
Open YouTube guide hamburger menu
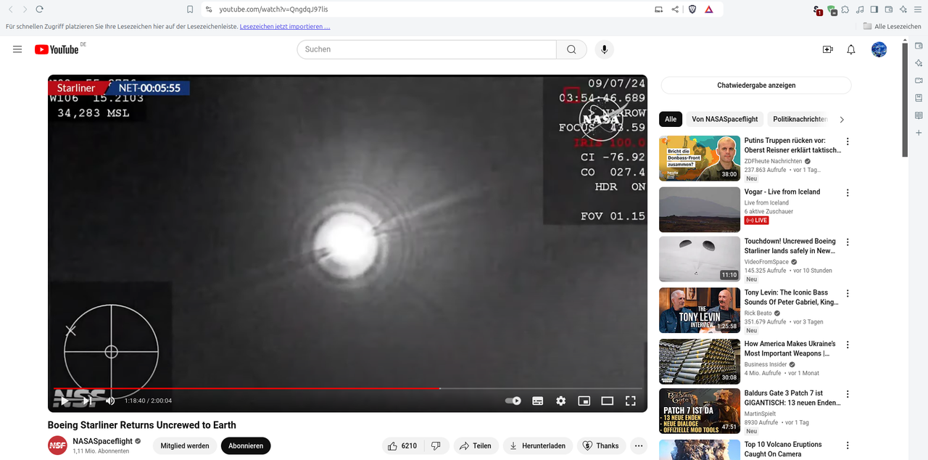(x=17, y=49)
